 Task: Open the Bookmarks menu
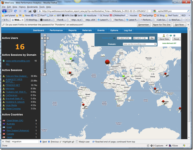tap(32, 7)
